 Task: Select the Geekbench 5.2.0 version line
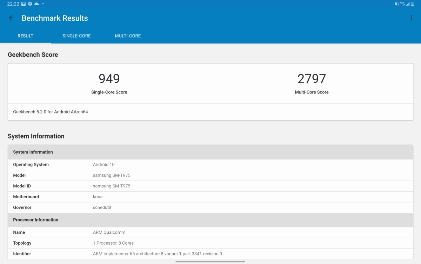(x=51, y=112)
